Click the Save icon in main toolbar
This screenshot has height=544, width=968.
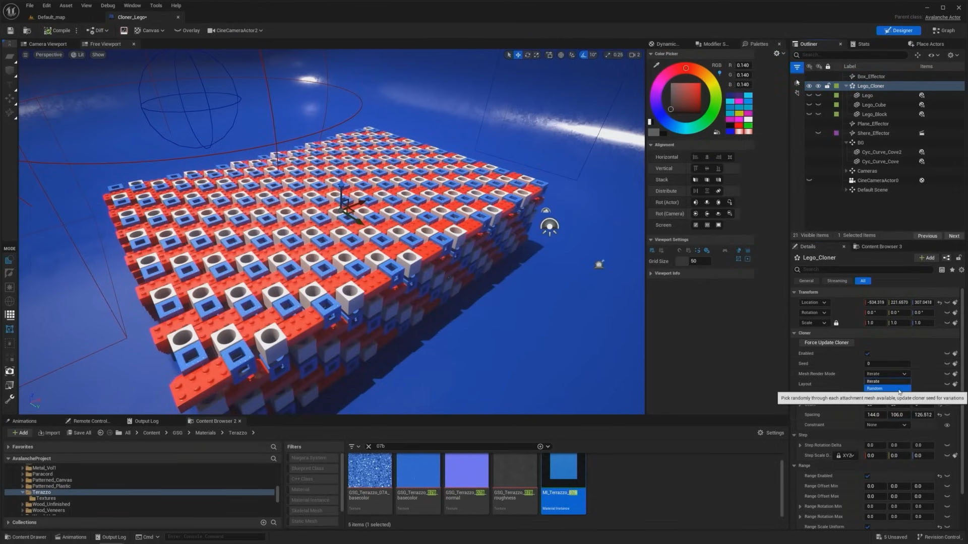click(10, 31)
